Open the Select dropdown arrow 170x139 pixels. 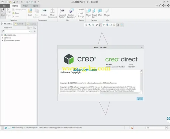pos(3,17)
